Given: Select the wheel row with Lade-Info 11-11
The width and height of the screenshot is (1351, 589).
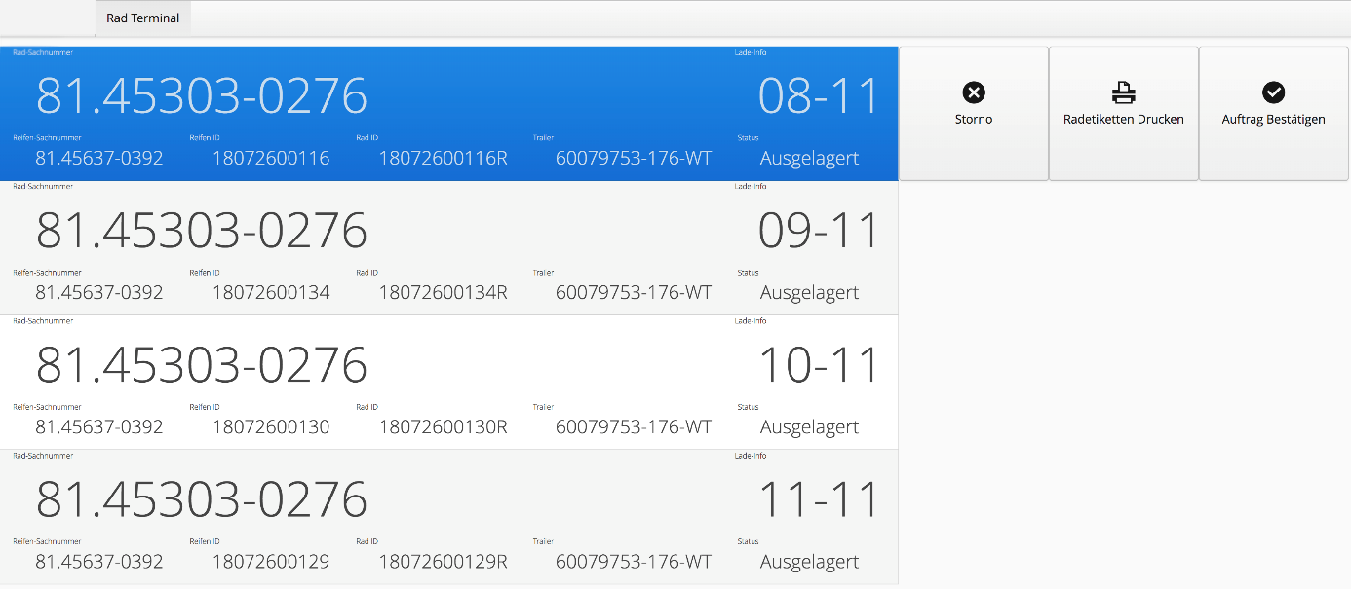Looking at the screenshot, I should point(448,500).
